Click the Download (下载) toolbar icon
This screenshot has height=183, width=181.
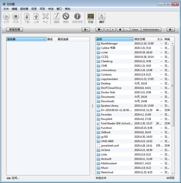pyautogui.click(x=27, y=16)
